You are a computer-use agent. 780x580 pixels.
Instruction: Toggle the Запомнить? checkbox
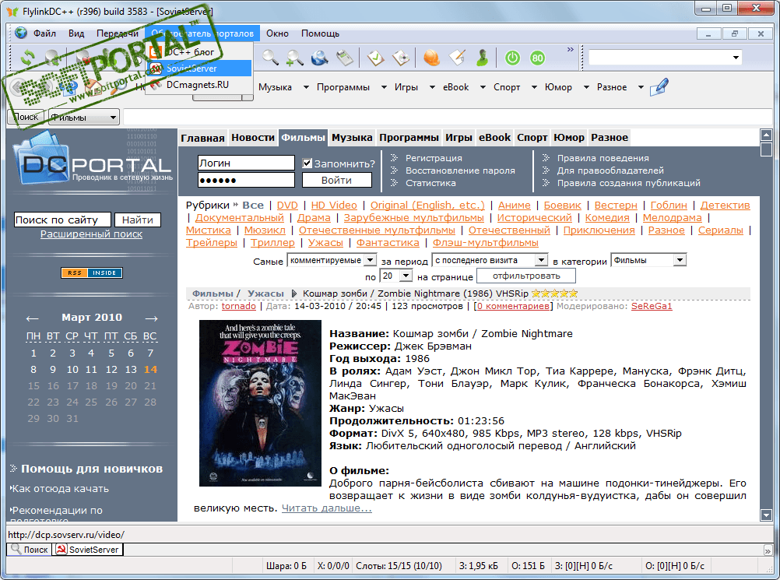coord(307,163)
